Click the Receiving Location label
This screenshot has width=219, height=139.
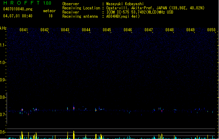click(x=81, y=8)
